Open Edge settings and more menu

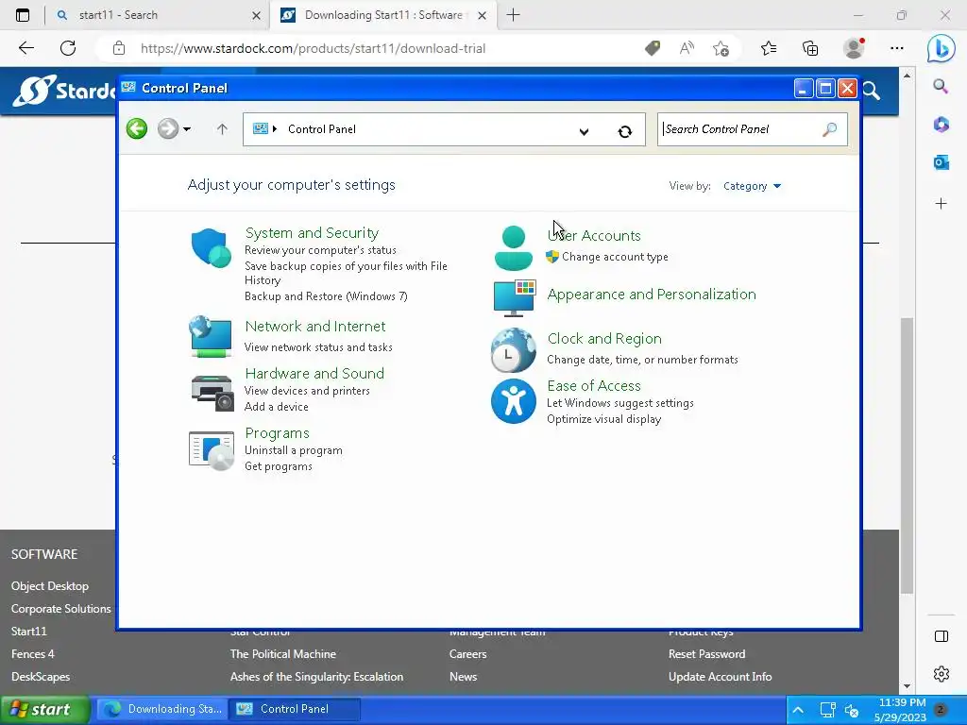(897, 48)
